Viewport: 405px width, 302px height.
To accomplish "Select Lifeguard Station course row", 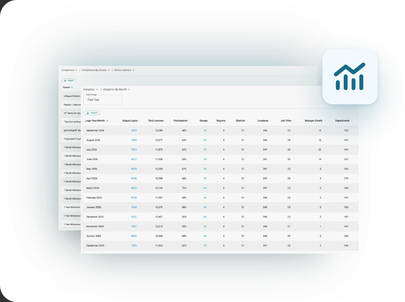I will point(72,96).
